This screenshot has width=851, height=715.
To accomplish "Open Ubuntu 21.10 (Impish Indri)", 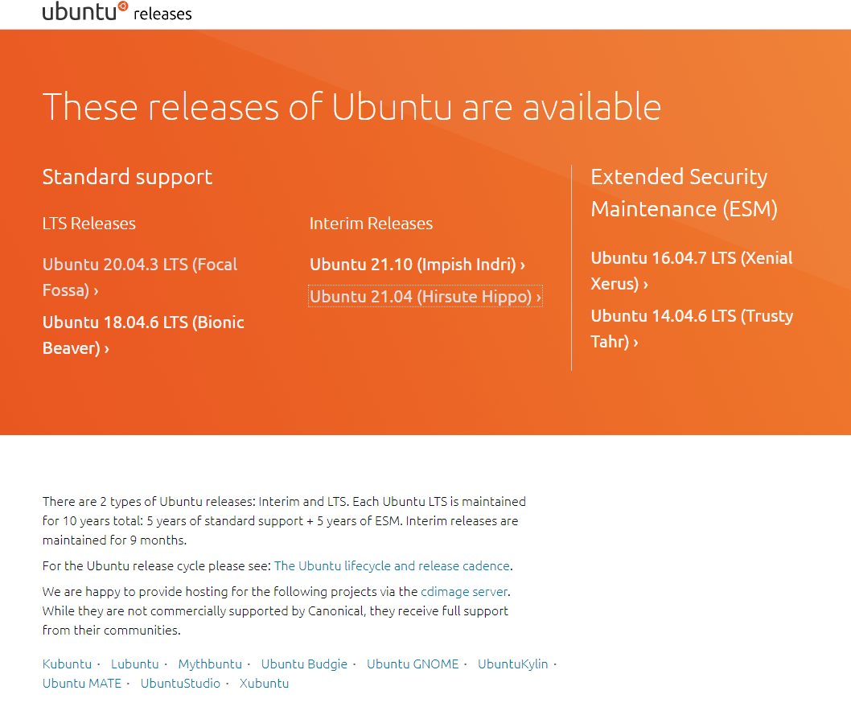I will click(x=413, y=264).
